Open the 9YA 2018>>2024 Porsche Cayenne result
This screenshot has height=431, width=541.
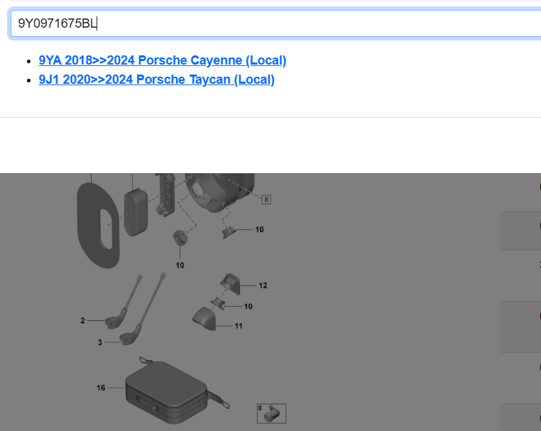163,61
